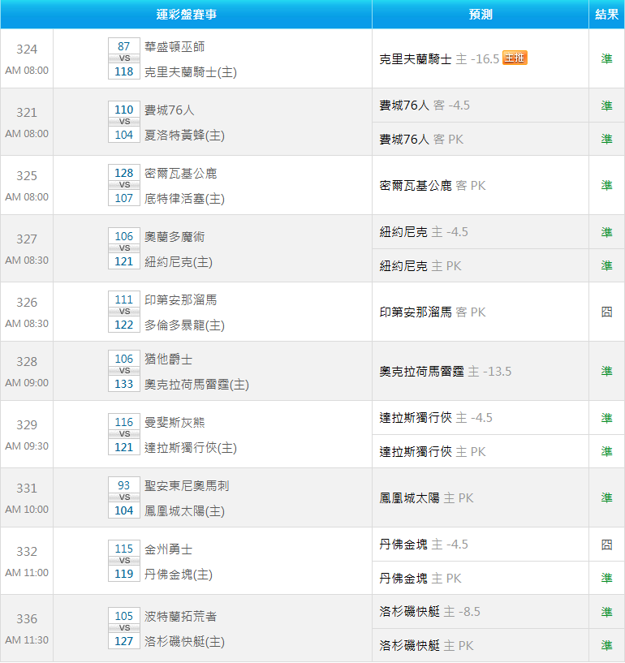Click the 運彩盤賽事 column header
The height and width of the screenshot is (663, 625).
pyautogui.click(x=187, y=15)
